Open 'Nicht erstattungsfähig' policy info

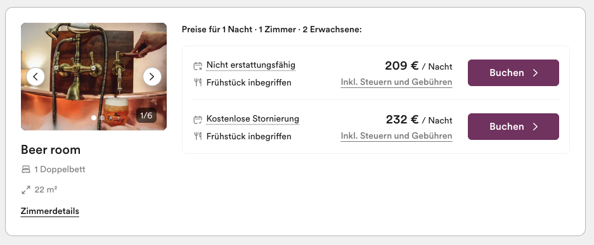[x=251, y=65]
